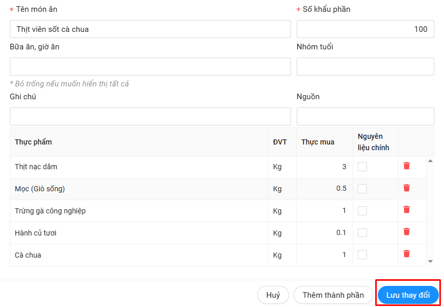Focus the Tên món ăn text field
444x307 pixels.
[x=150, y=29]
